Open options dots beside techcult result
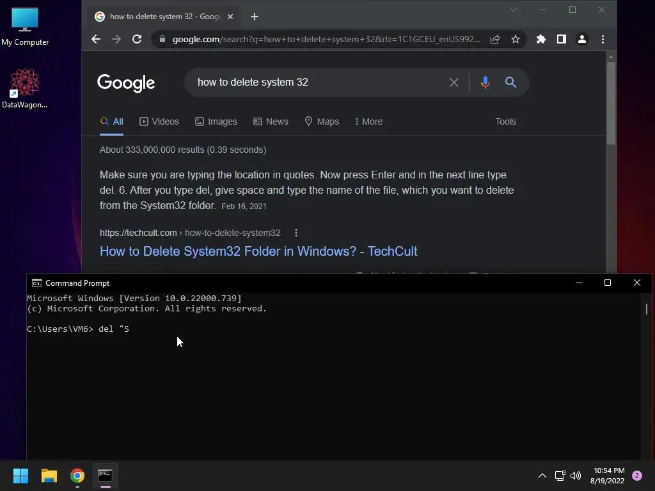The image size is (655, 491). click(x=296, y=233)
